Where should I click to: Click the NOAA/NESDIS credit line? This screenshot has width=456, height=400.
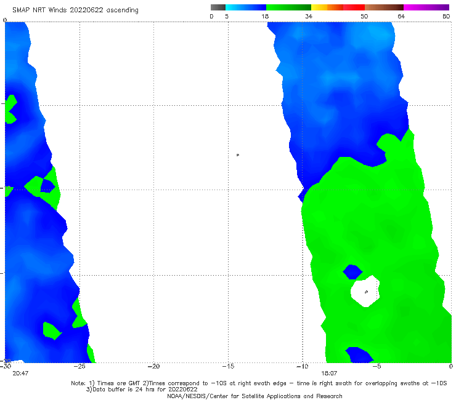[254, 396]
